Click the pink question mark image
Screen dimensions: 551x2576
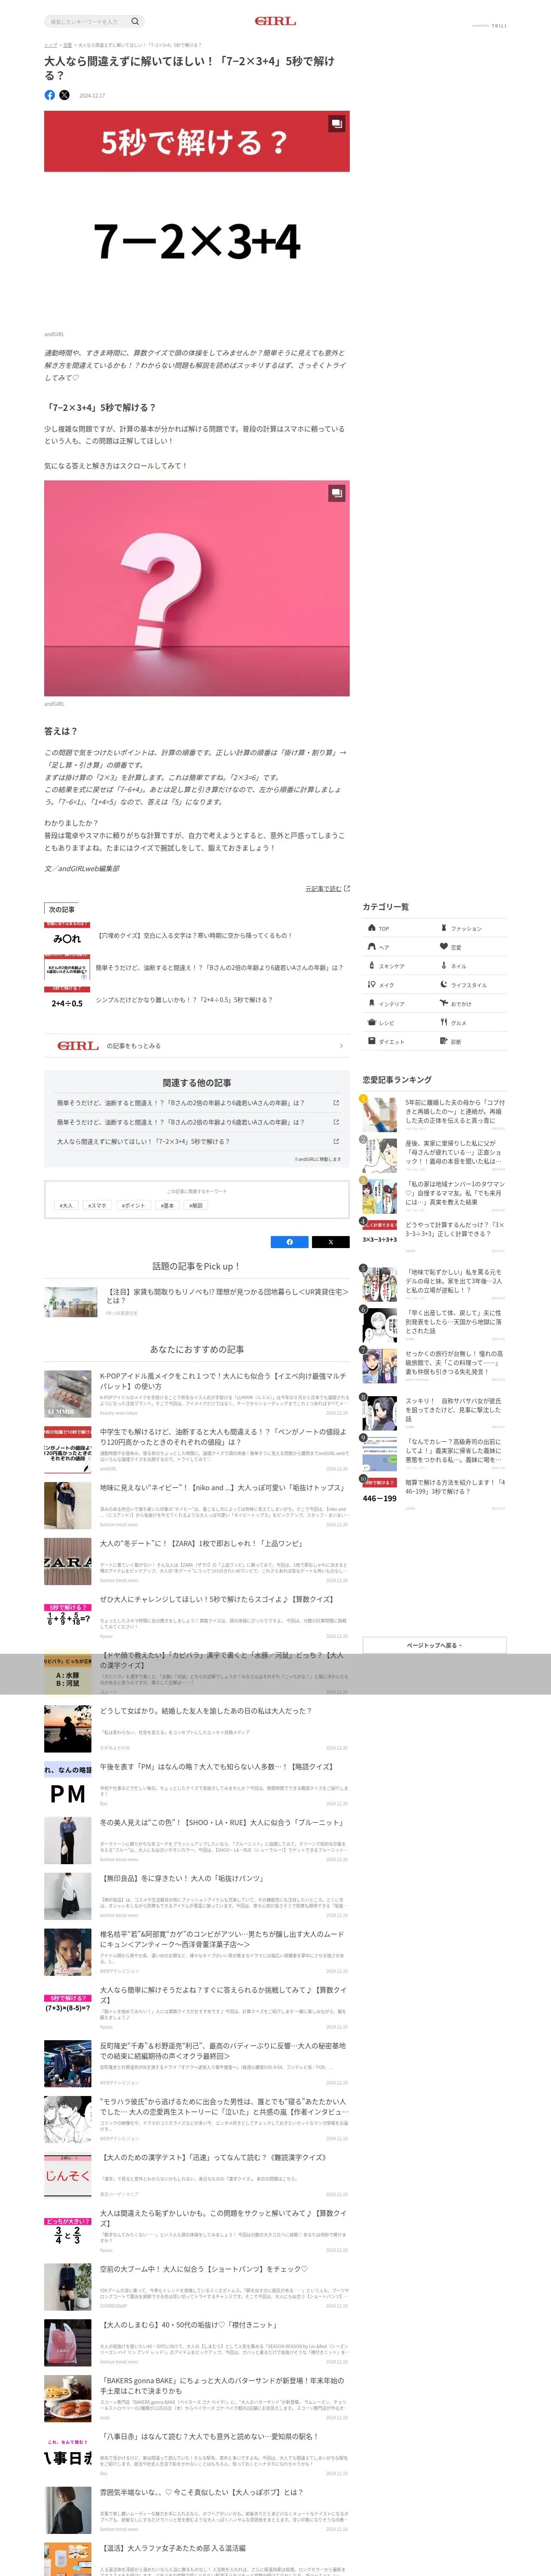(197, 588)
